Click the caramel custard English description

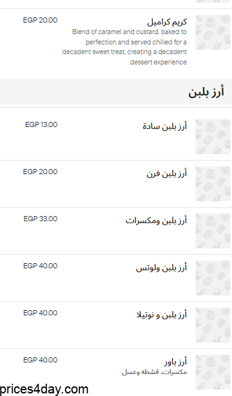pos(124,47)
